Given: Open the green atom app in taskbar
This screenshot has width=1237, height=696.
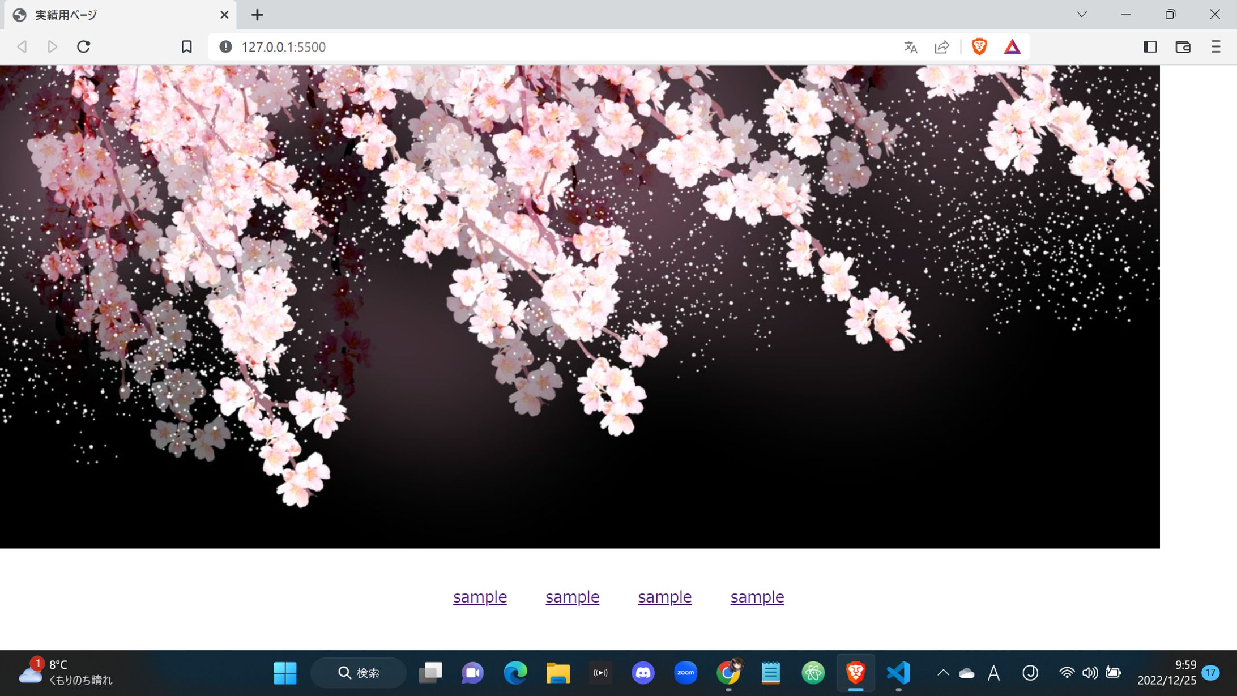Looking at the screenshot, I should click(x=813, y=673).
